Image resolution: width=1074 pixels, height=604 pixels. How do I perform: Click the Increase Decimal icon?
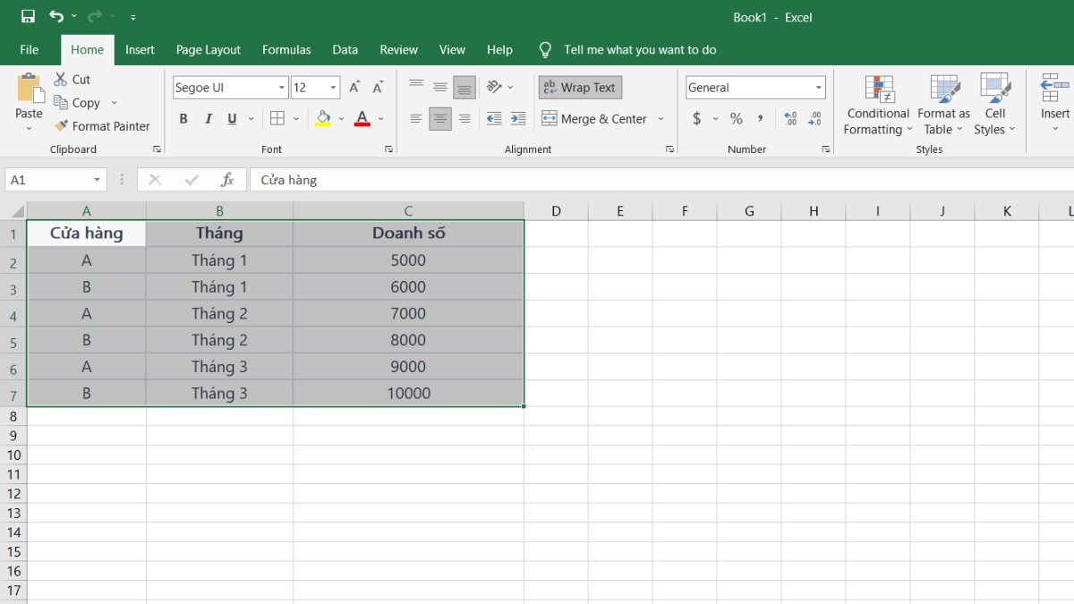(x=790, y=119)
